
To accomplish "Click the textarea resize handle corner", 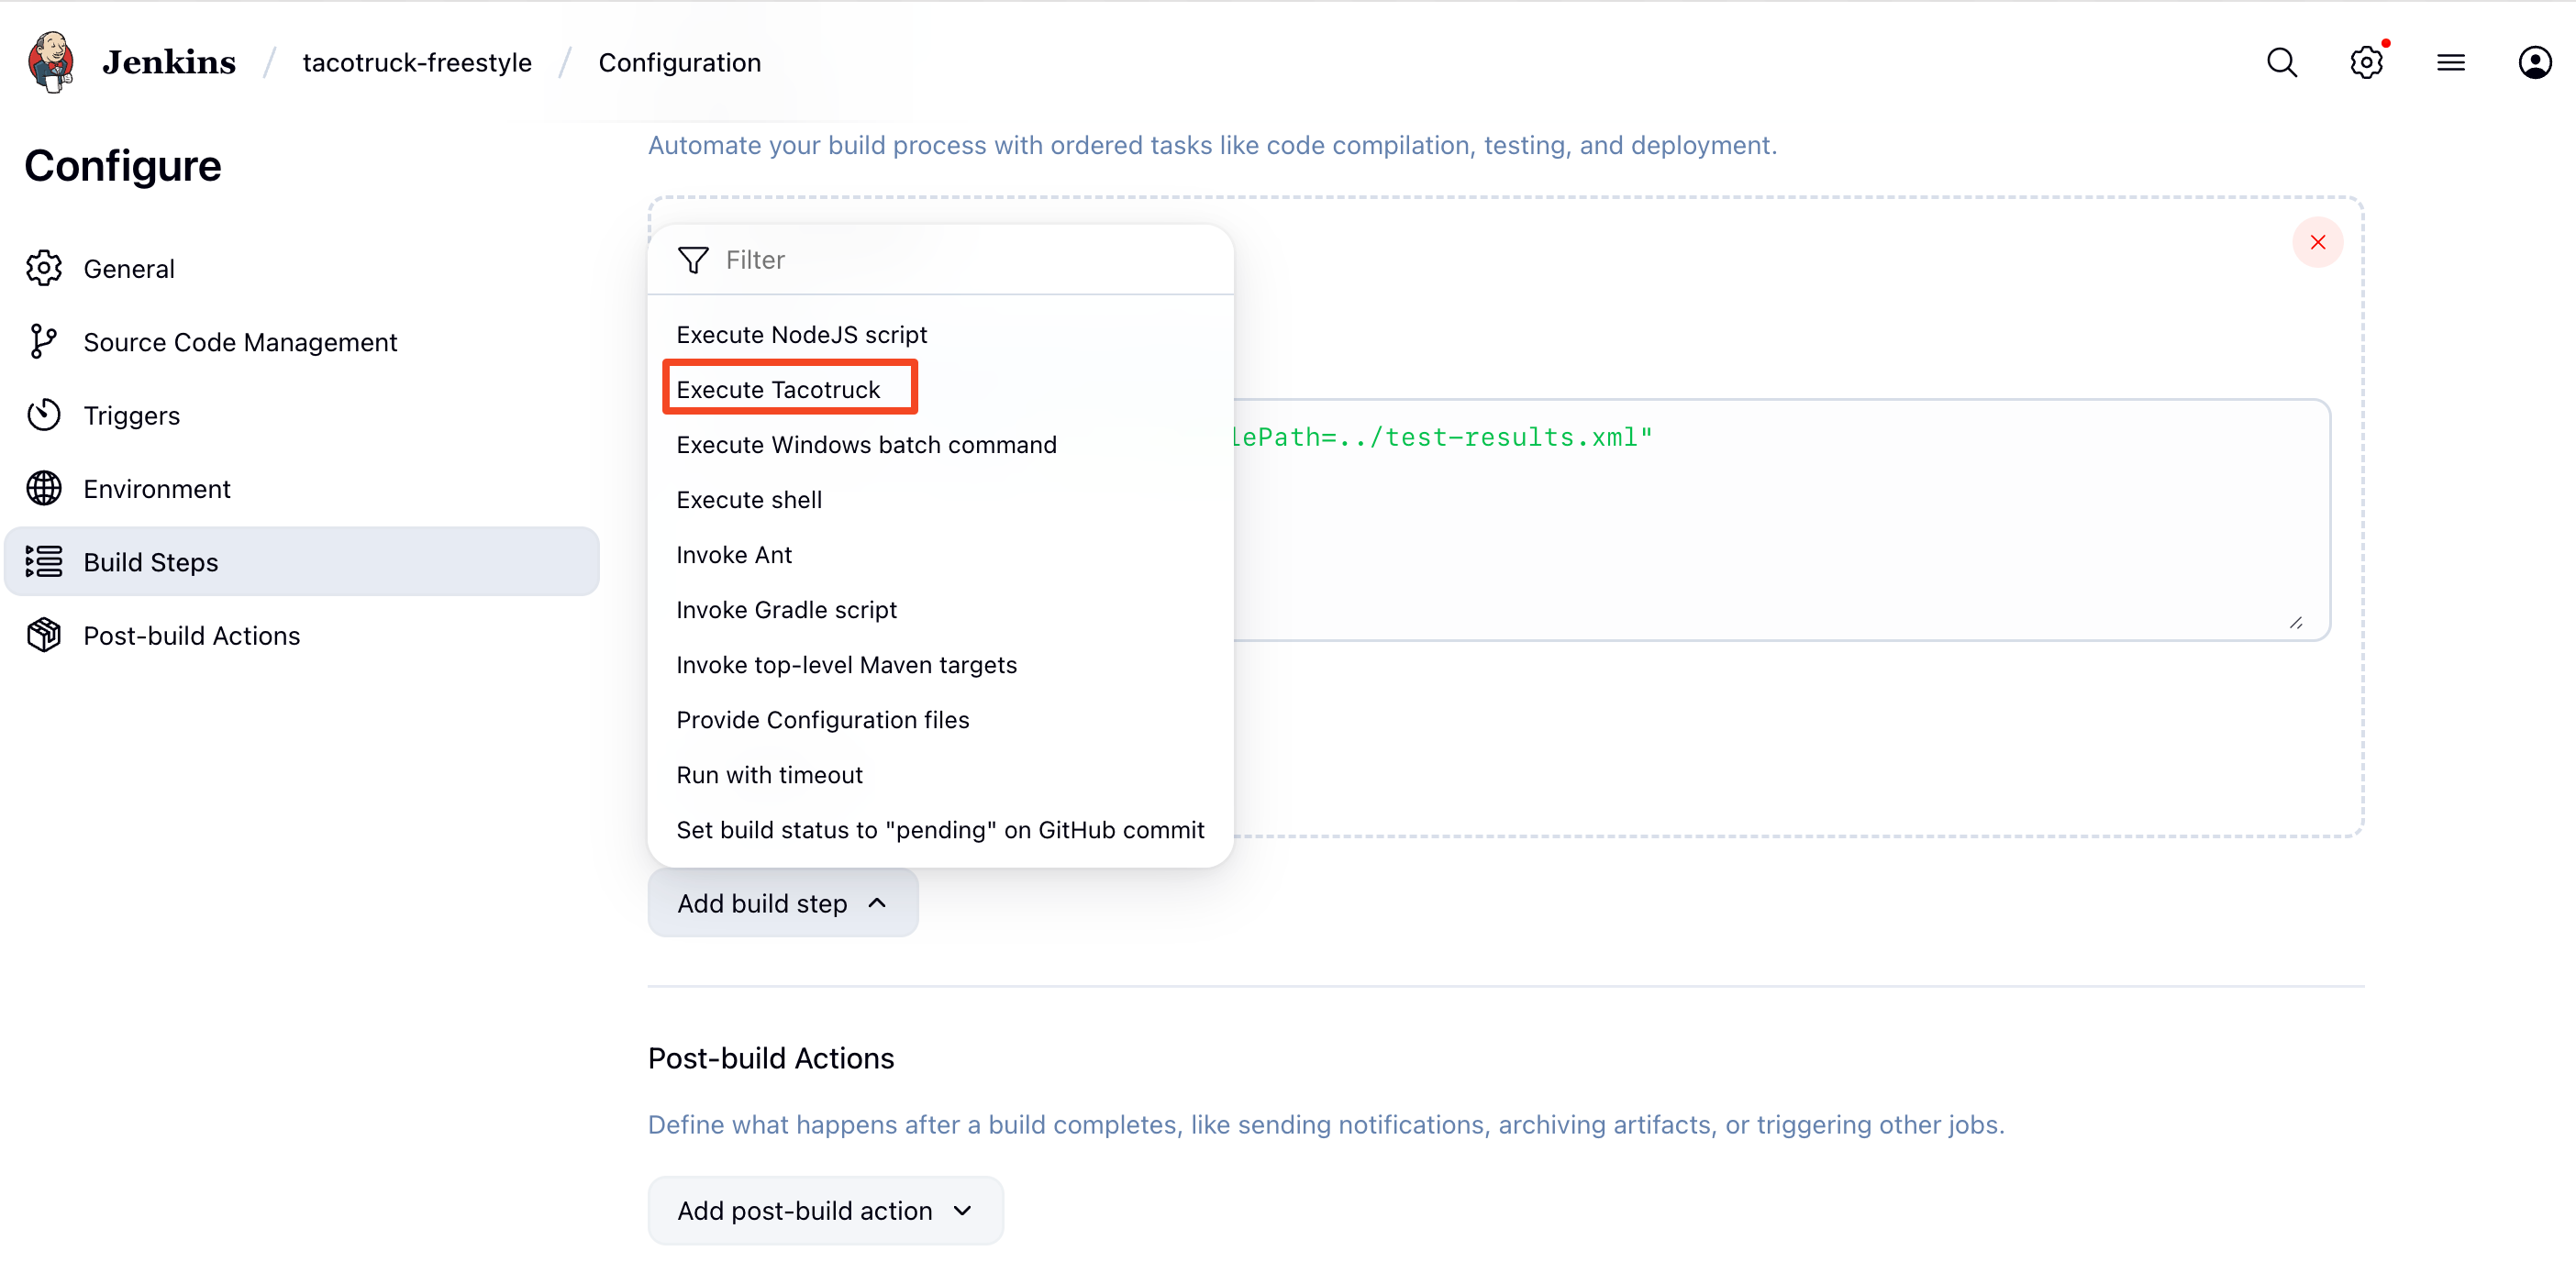I will point(2295,622).
